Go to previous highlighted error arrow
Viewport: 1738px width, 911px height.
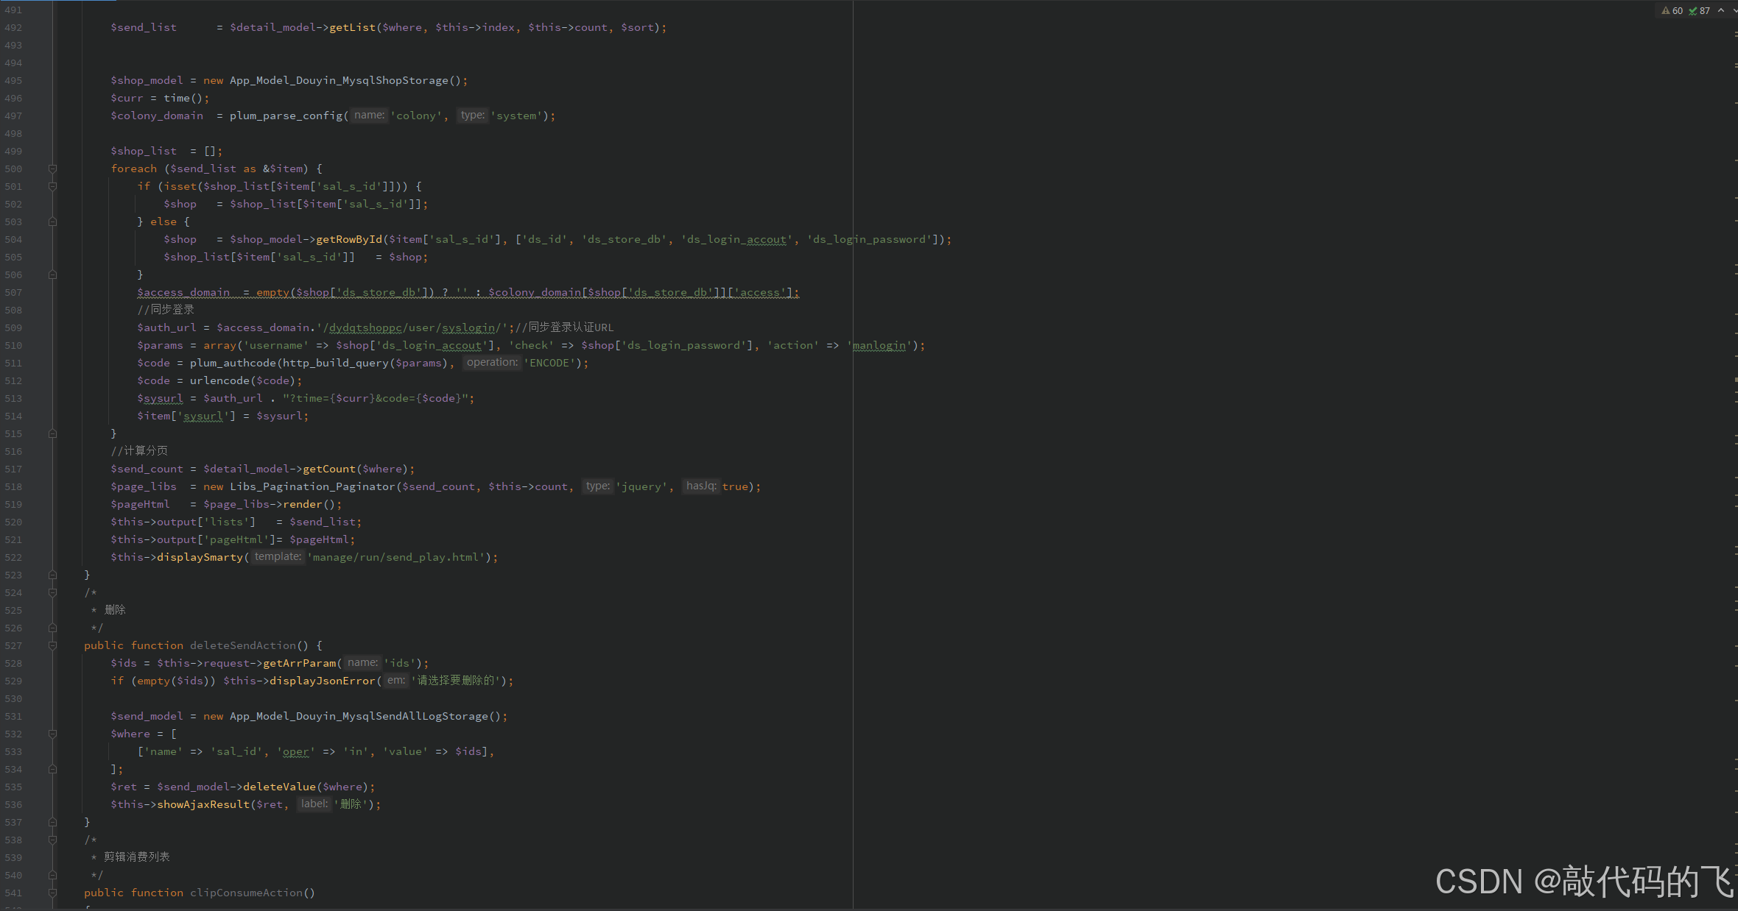[x=1721, y=10]
